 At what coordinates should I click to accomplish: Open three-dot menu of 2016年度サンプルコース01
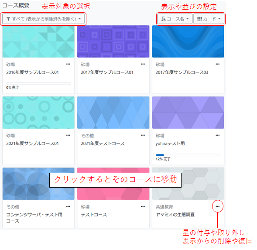pyautogui.click(x=68, y=64)
